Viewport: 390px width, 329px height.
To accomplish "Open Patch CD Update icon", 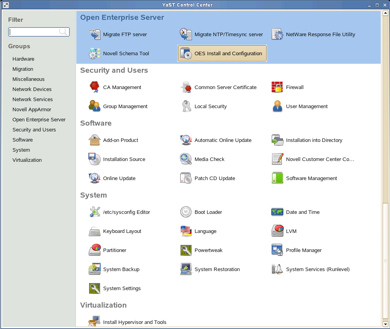I will tap(186, 178).
